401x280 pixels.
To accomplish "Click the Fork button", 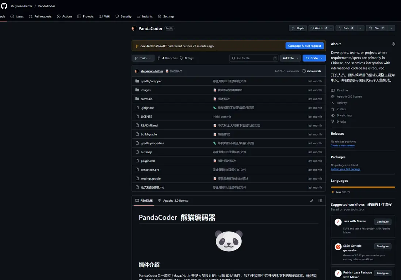I will coord(346,28).
